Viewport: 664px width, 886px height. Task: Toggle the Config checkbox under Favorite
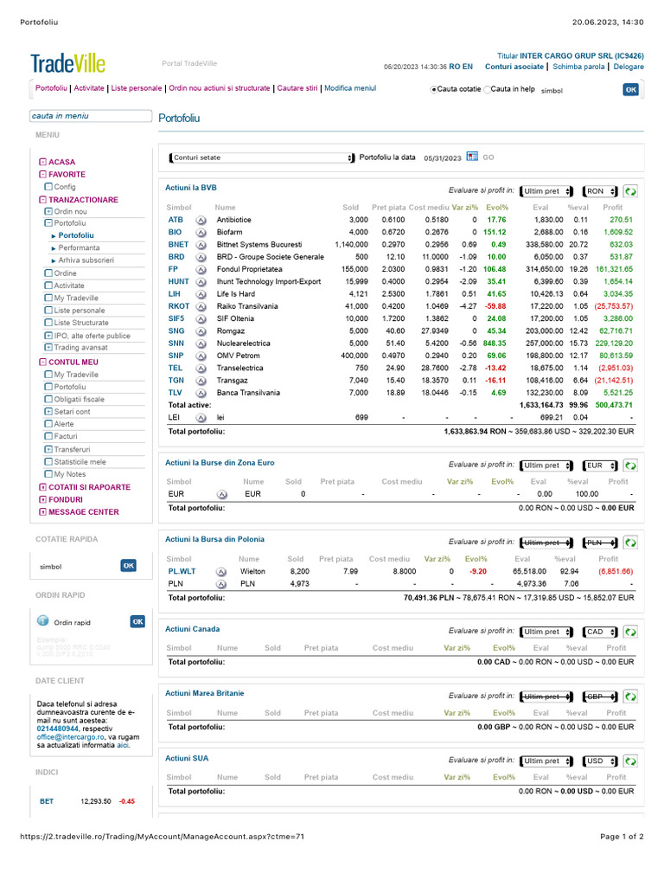[x=48, y=187]
